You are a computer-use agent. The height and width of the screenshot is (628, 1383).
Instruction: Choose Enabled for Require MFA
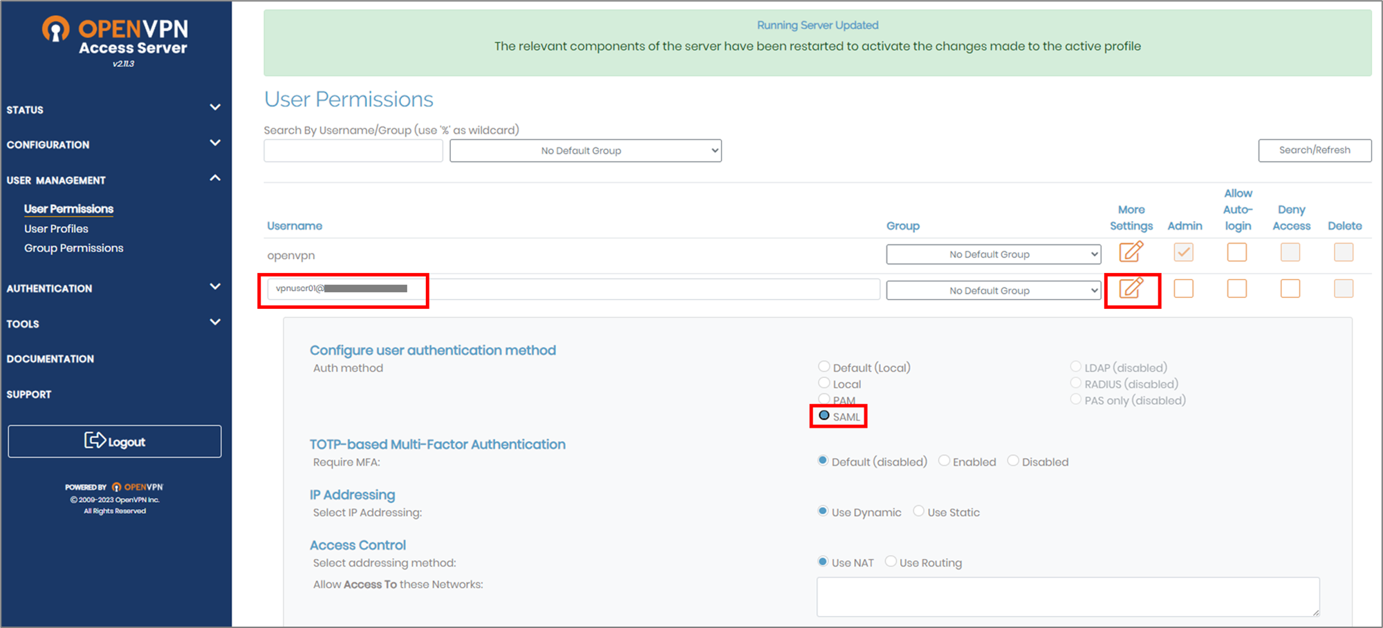944,461
